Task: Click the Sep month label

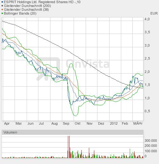Action: coord(66,123)
